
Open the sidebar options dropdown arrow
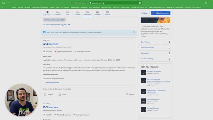pyautogui.click(x=6, y=3)
